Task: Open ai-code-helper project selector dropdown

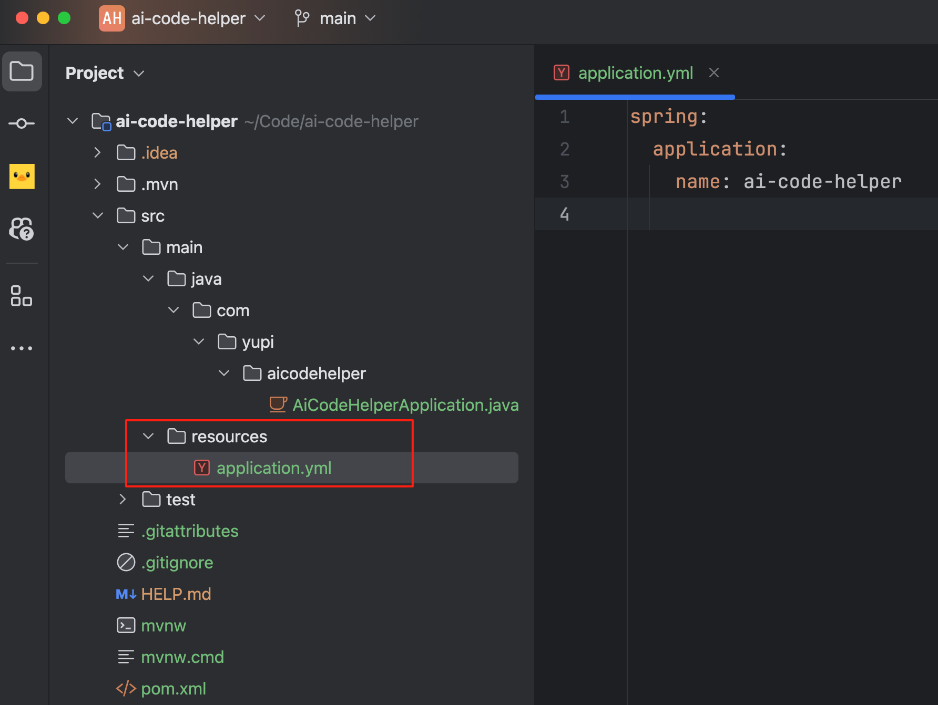Action: click(198, 18)
